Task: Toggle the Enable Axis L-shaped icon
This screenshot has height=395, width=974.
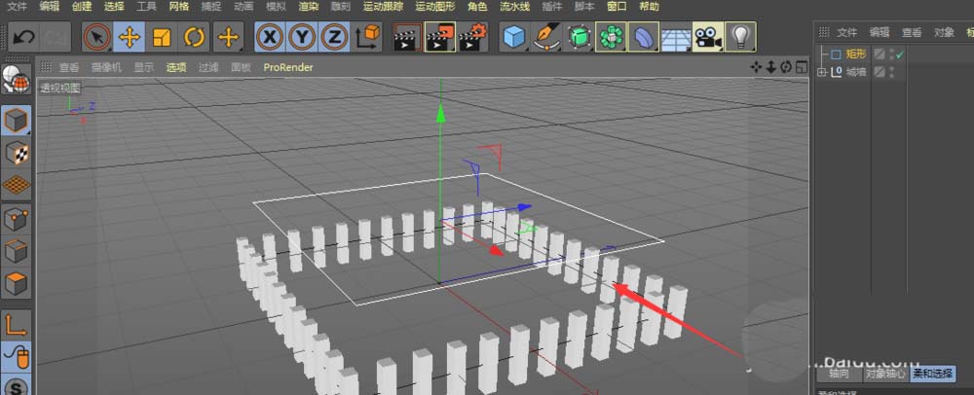Action: (17, 325)
